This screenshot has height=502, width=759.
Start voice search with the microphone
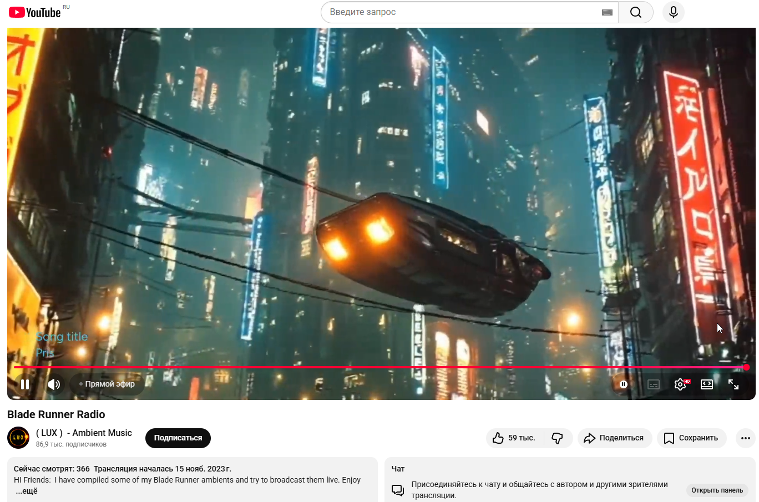[x=674, y=12]
